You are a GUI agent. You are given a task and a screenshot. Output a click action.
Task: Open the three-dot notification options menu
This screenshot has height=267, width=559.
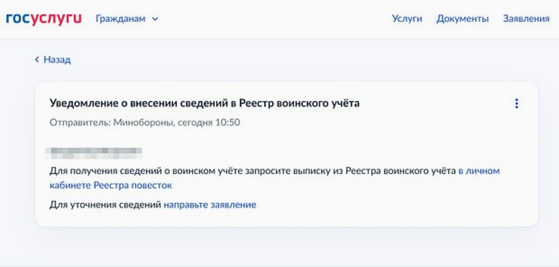pos(516,103)
